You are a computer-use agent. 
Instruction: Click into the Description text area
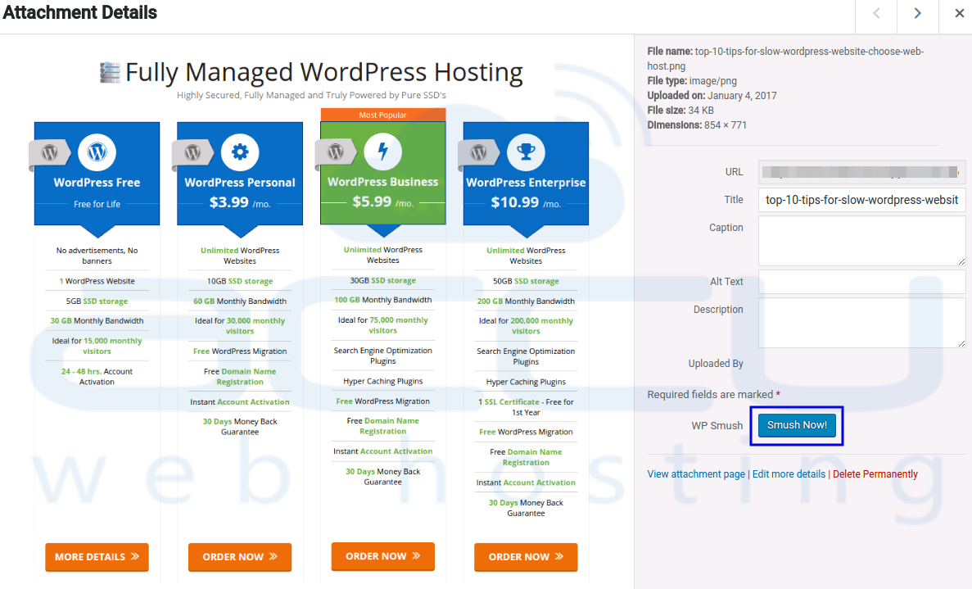(861, 323)
